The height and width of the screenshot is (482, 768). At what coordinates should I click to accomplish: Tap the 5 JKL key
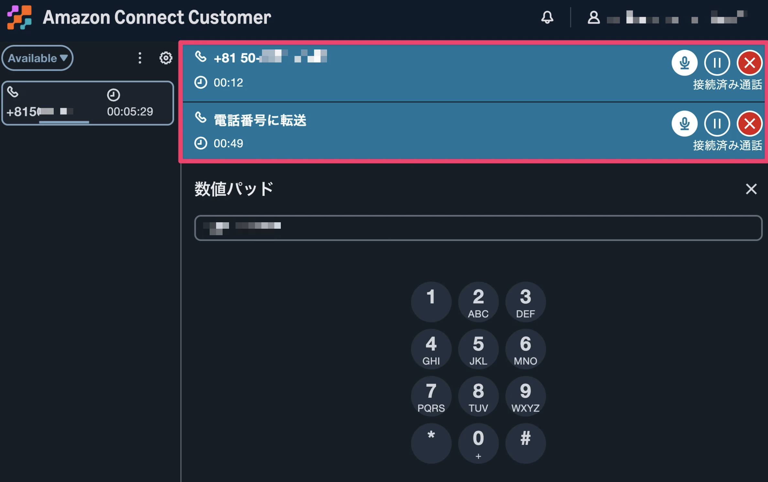(x=478, y=349)
